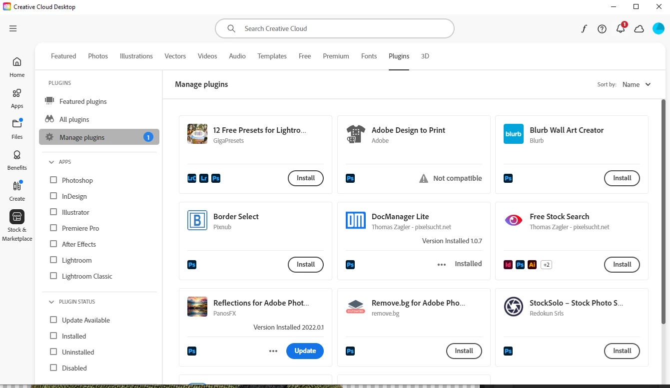The image size is (670, 388).
Task: Click the Search Creative Cloud field
Action: click(x=335, y=28)
